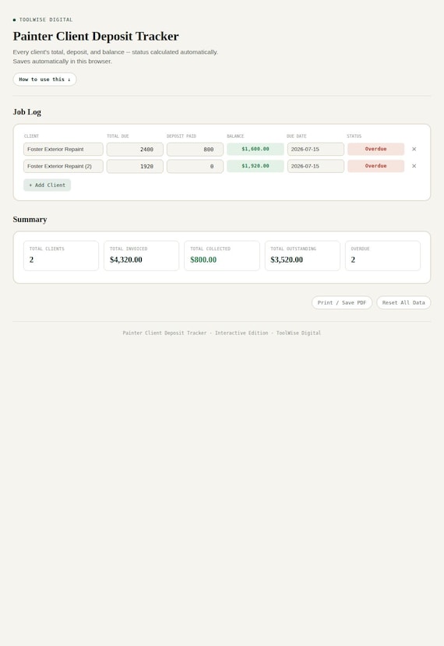Click the Total Invoiced $4,320.00 card

[x=142, y=256]
